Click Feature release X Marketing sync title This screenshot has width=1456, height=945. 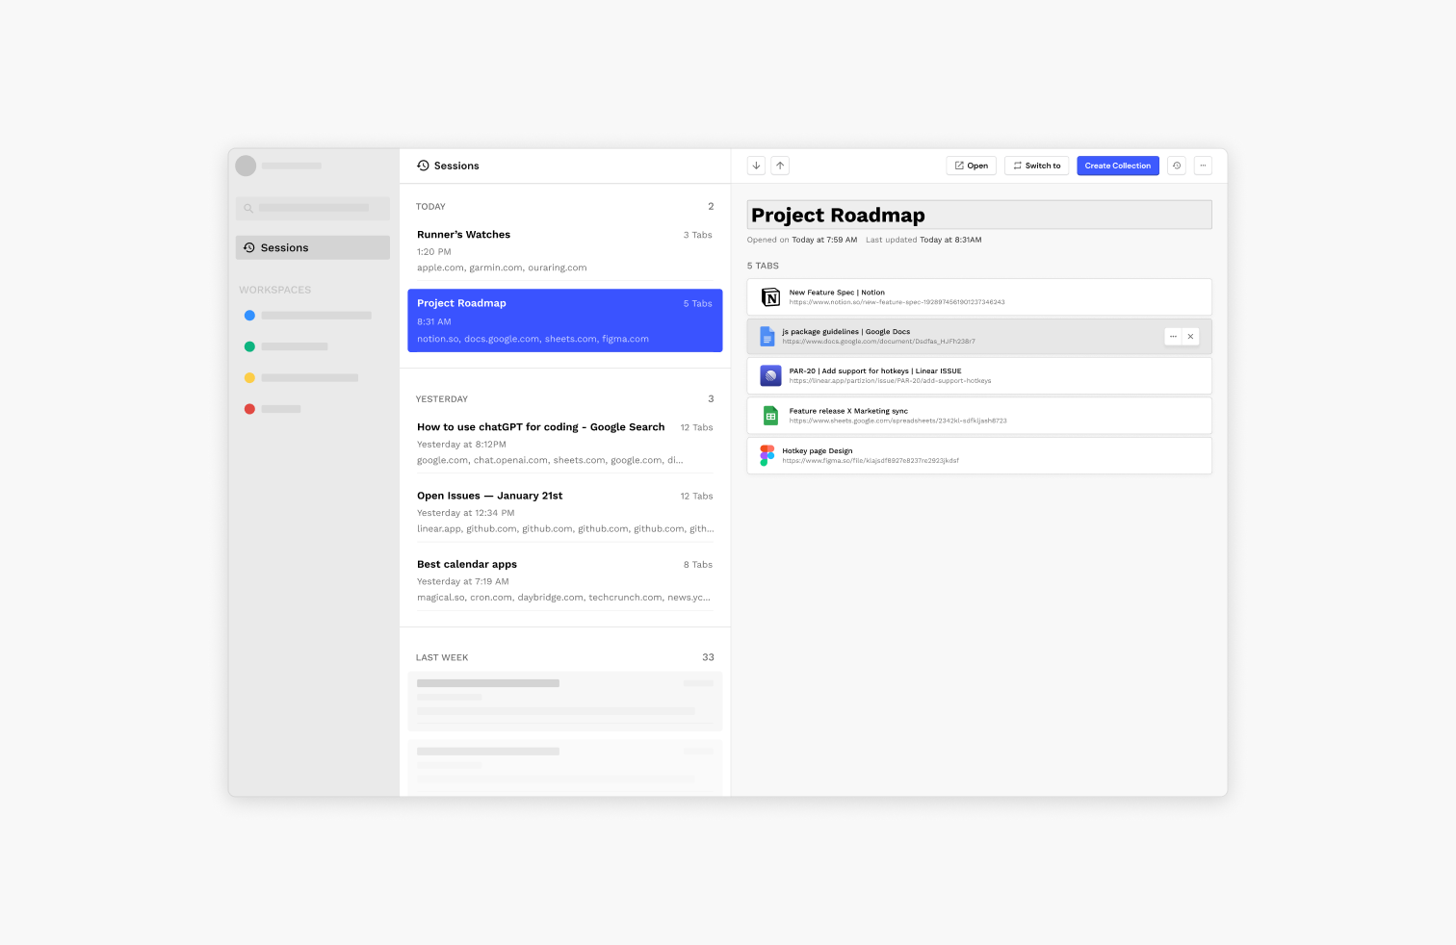[x=848, y=411]
